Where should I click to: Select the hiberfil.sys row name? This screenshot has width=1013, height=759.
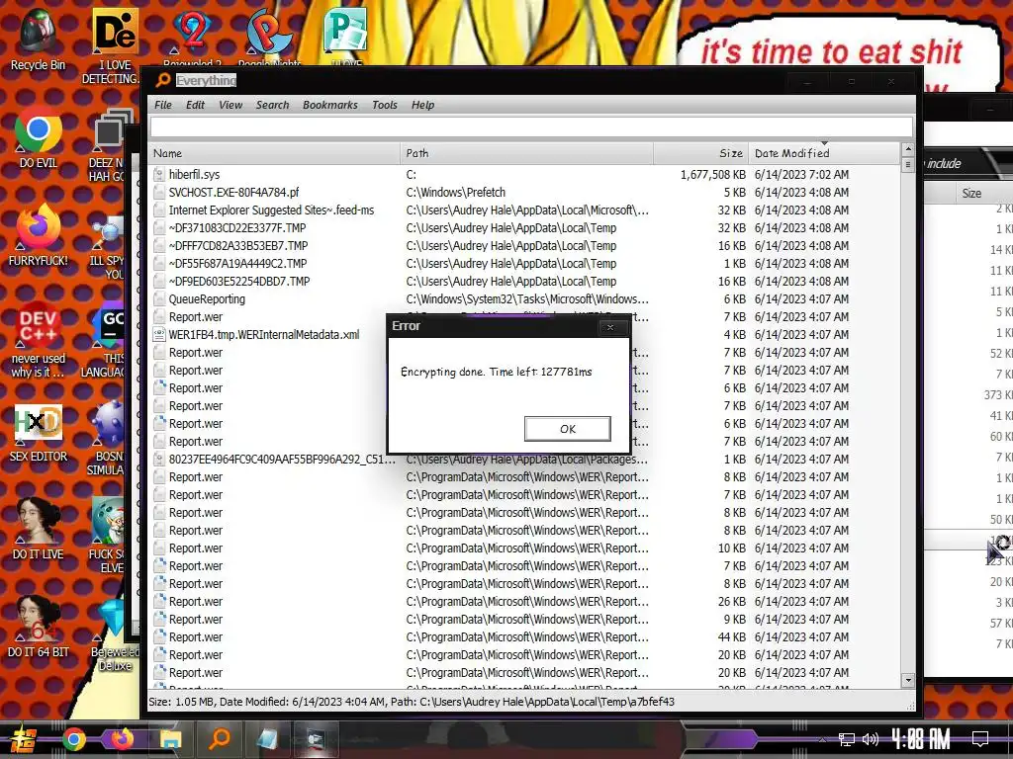click(x=195, y=174)
